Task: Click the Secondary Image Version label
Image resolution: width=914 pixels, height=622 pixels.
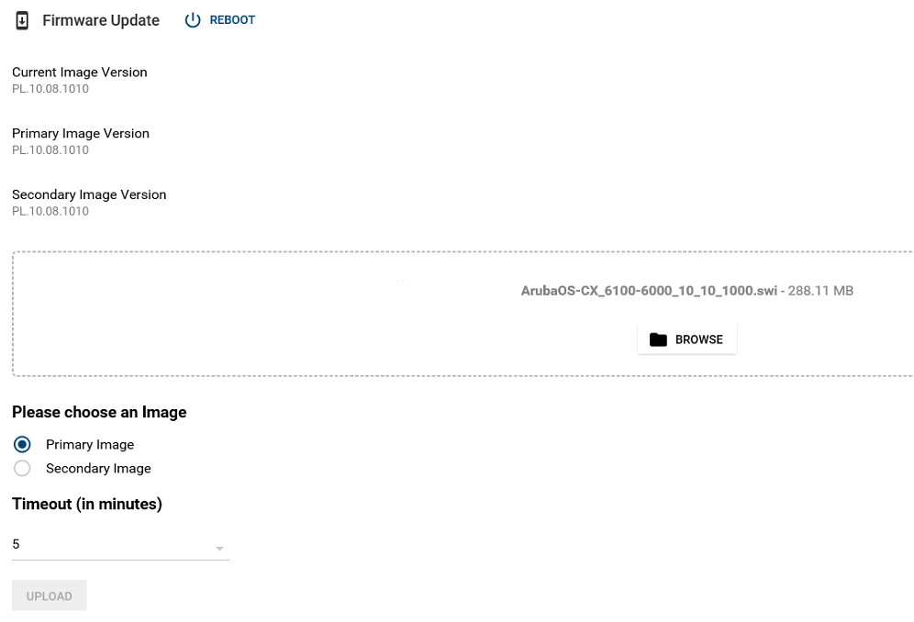Action: (89, 194)
